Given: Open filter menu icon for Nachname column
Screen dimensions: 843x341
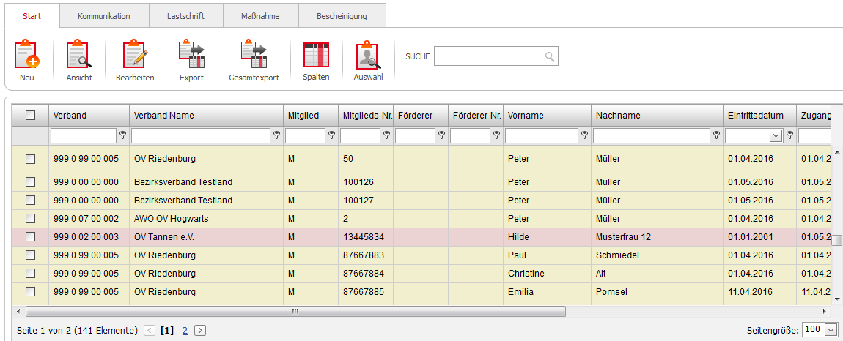Looking at the screenshot, I should click(717, 135).
